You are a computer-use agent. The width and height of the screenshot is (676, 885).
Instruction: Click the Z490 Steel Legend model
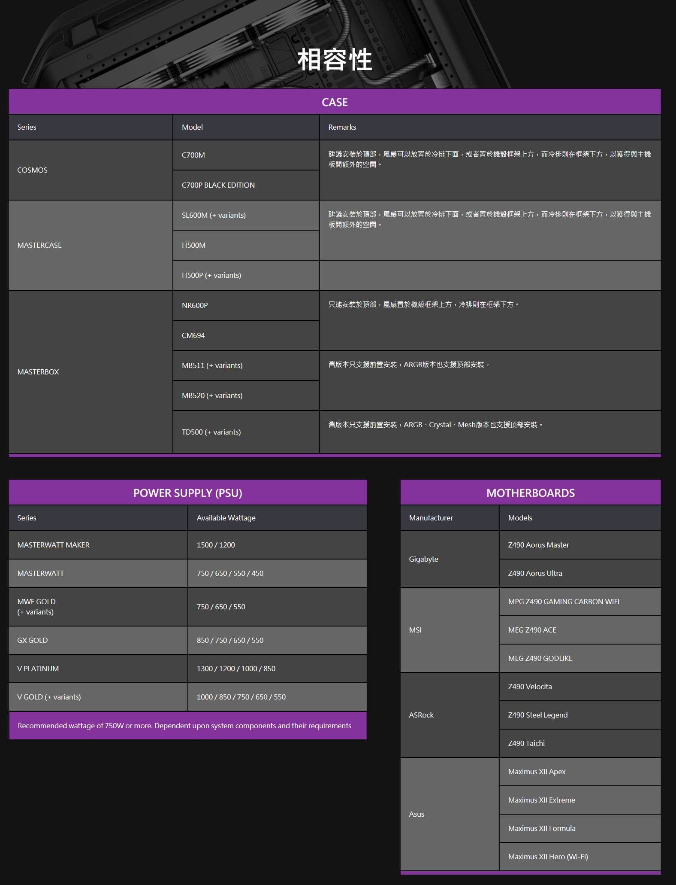(x=580, y=715)
